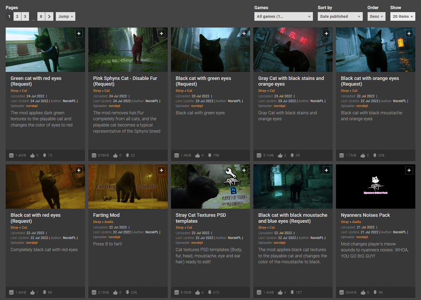Click Audio category link under Farting Mod
This screenshot has height=300, width=421.
[x=110, y=222]
